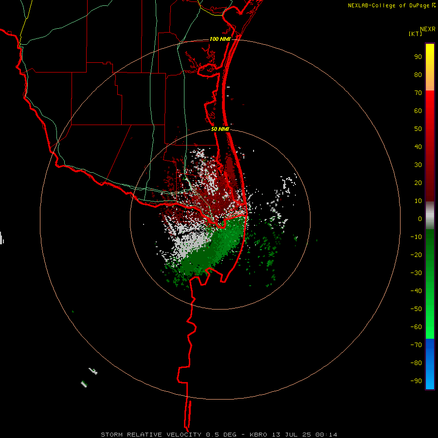Click the -30 value on the velocity scale
Image resolution: width=438 pixels, height=438 pixels.
[416, 273]
